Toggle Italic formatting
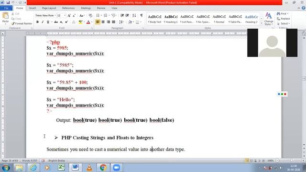The width and height of the screenshot is (306, 172). point(43,22)
